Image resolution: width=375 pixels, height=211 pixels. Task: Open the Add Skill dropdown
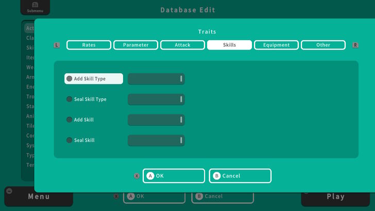tap(156, 120)
